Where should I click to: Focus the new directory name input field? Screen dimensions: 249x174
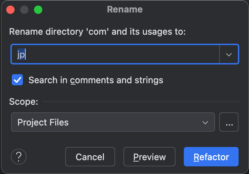coord(115,54)
